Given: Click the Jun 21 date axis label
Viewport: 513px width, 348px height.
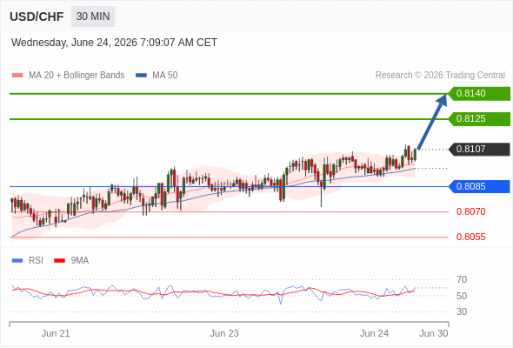Looking at the screenshot, I should coord(56,333).
